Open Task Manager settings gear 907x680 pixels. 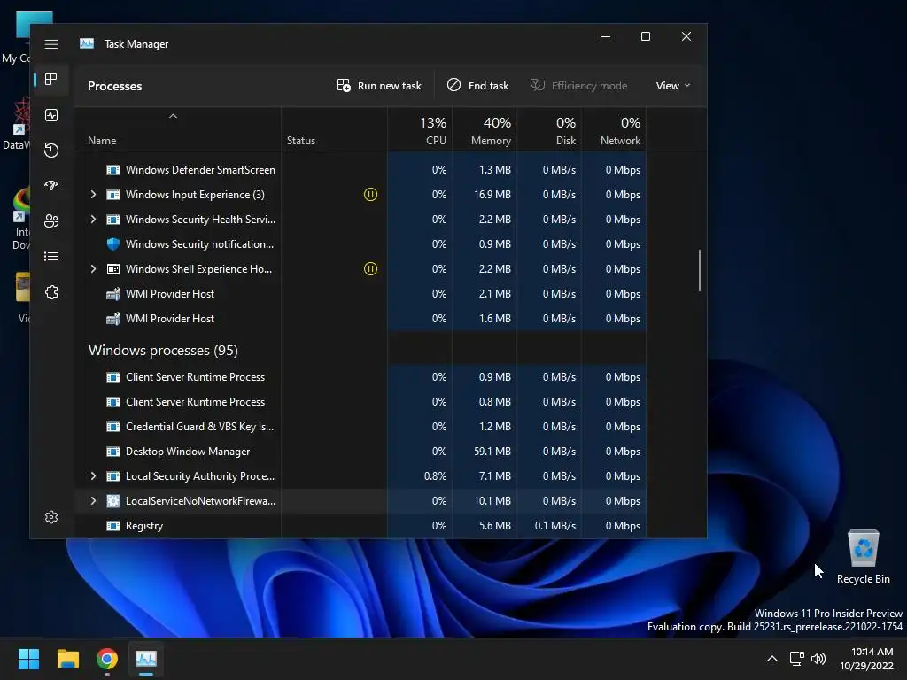tap(51, 517)
